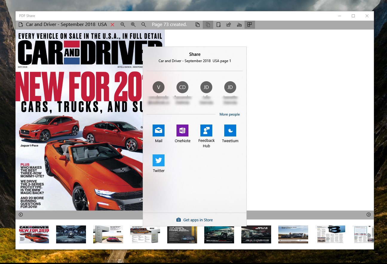387x264 pixels.
Task: Zoom in using the plus magnifier
Action: (133, 24)
